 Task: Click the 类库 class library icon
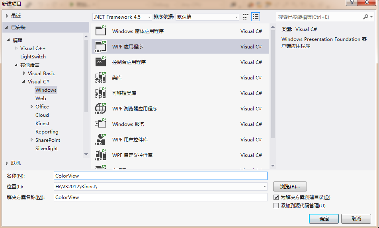[101, 77]
